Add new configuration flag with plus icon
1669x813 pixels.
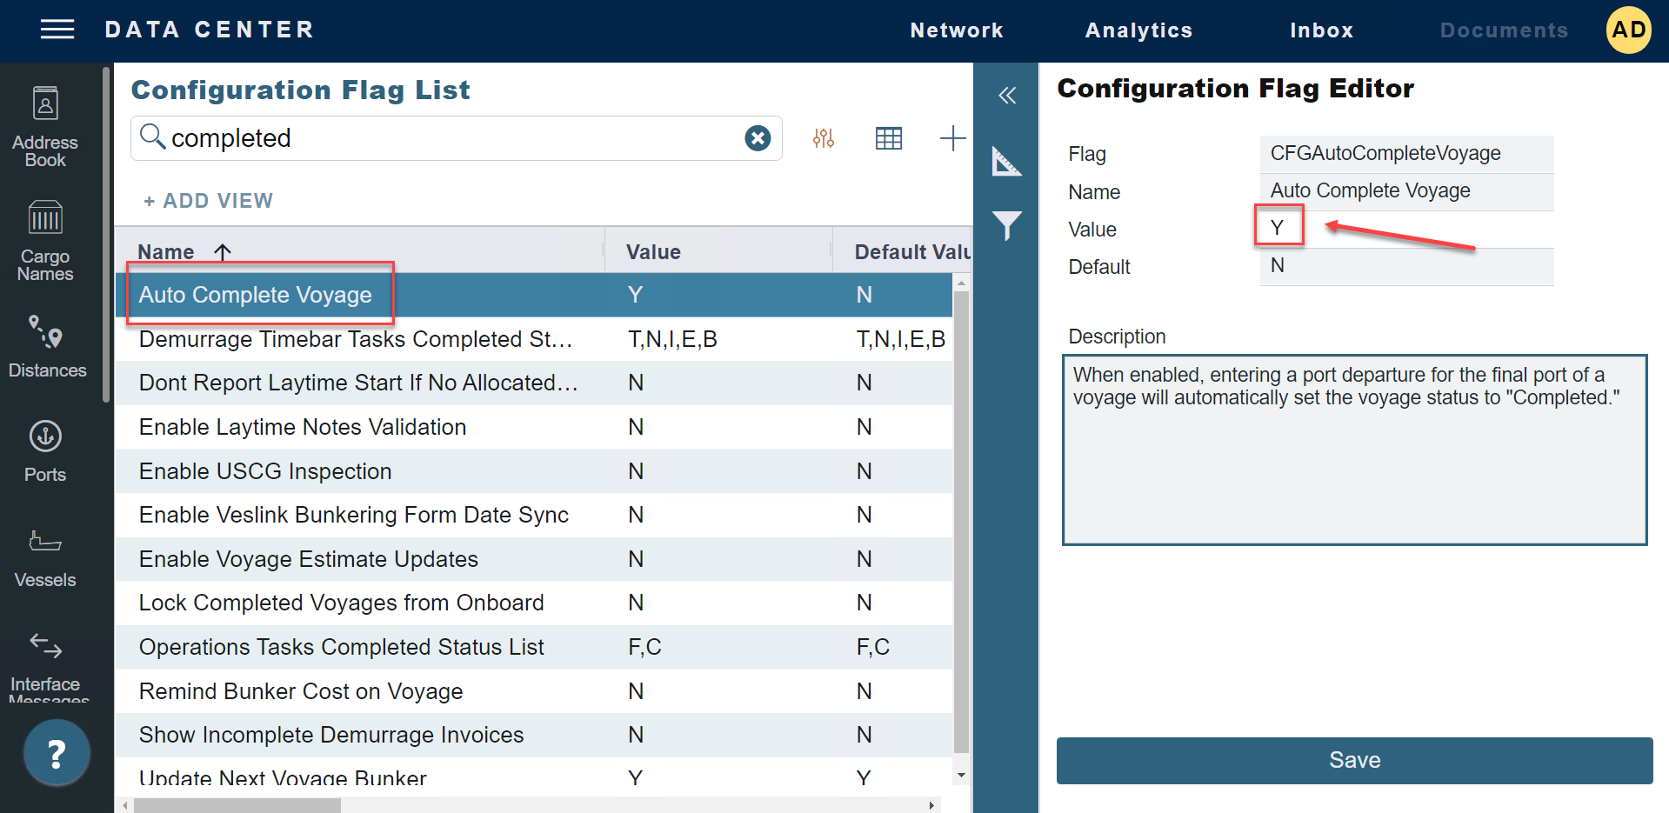tap(952, 138)
